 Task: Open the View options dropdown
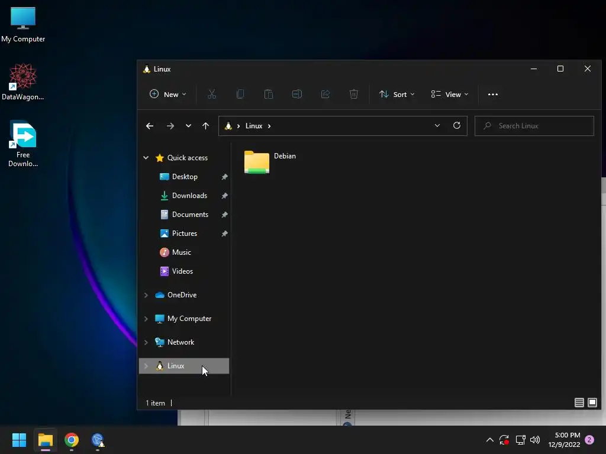[x=450, y=94]
